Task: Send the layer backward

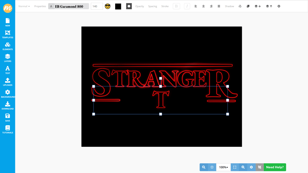Action: click(x=258, y=6)
